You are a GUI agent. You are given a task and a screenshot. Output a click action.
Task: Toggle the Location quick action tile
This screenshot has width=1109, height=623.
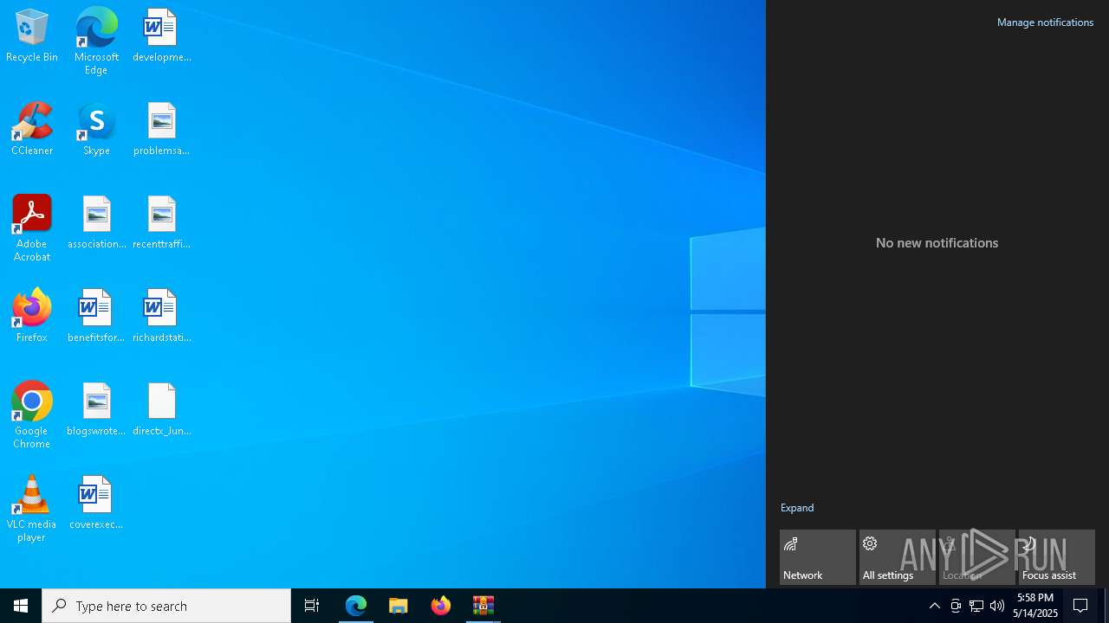pos(977,557)
